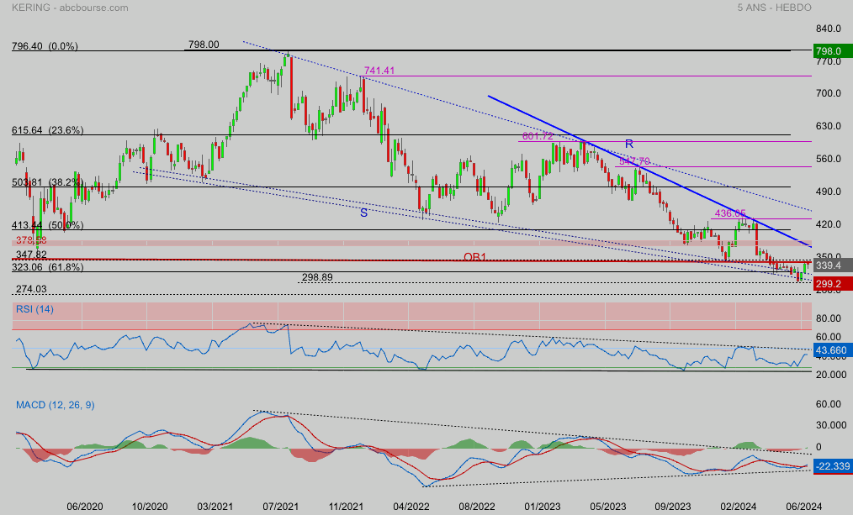Click the blue 43.660 RSI value tag
The width and height of the screenshot is (853, 515).
click(x=833, y=350)
